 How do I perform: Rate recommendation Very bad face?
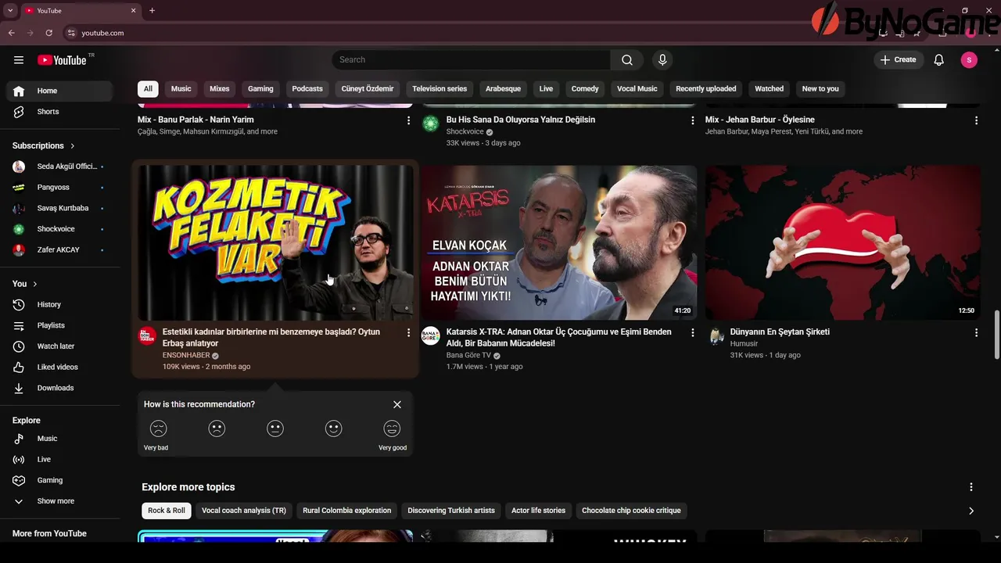[x=159, y=429]
